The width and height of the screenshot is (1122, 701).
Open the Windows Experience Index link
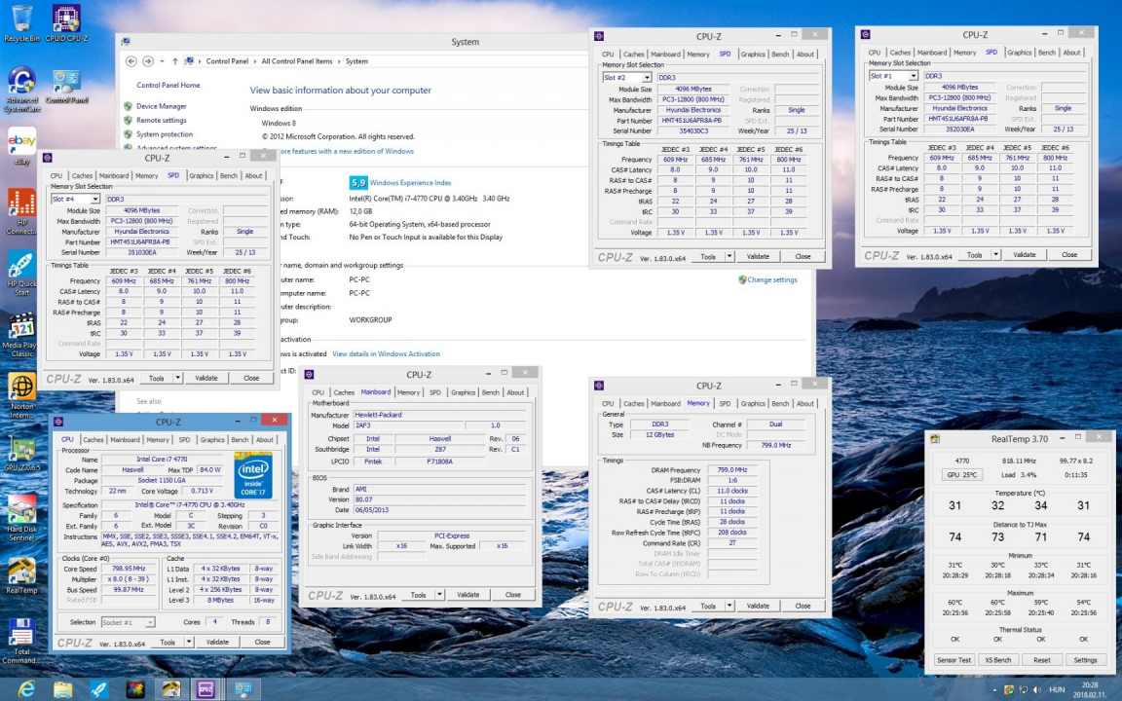pos(411,183)
